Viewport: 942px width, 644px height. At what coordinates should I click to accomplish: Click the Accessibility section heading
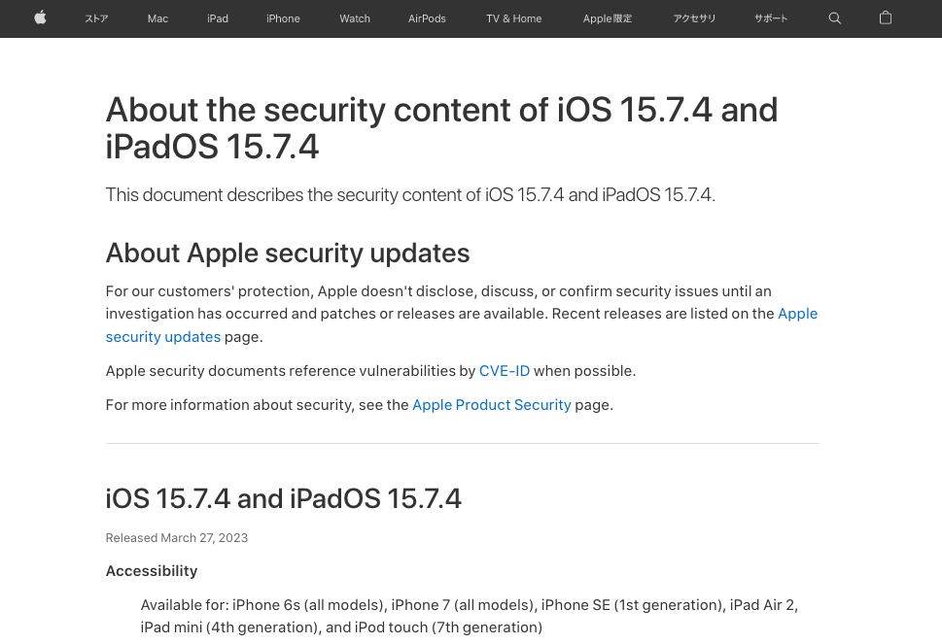151,571
